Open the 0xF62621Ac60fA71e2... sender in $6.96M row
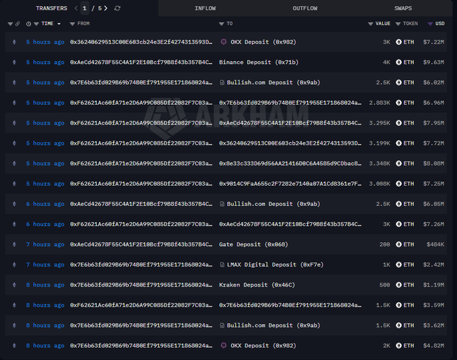Screen dimensions: 457x360 [141, 103]
